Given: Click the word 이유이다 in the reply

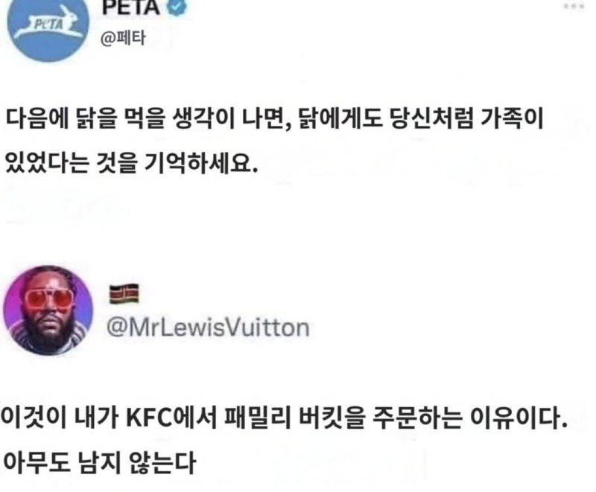Looking at the screenshot, I should 519,418.
